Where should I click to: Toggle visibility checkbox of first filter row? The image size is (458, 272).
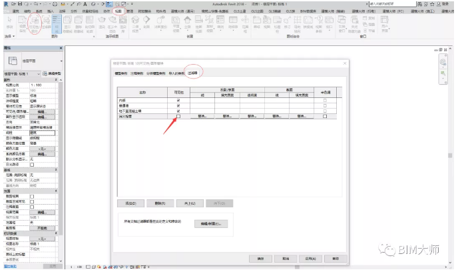coord(178,100)
